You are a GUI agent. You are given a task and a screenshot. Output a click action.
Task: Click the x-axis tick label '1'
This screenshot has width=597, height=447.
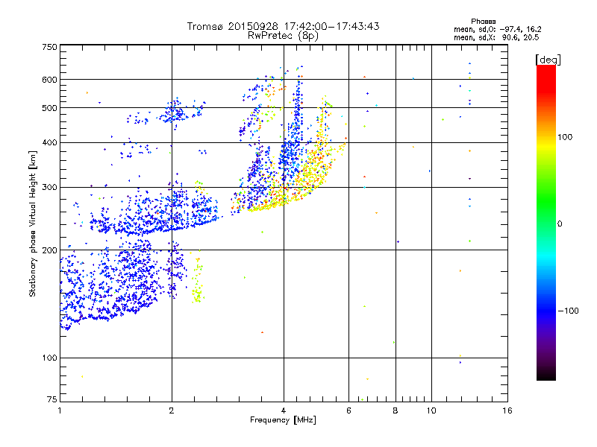[x=60, y=410]
